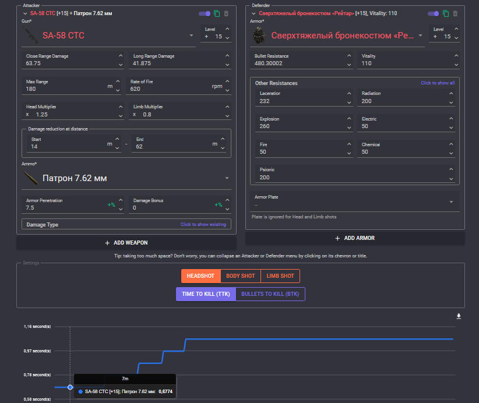This screenshot has width=479, height=403.
Task: Decrease the armor Level stepper
Action: 456,38
